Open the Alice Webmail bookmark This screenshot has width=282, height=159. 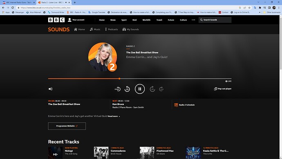point(34,12)
